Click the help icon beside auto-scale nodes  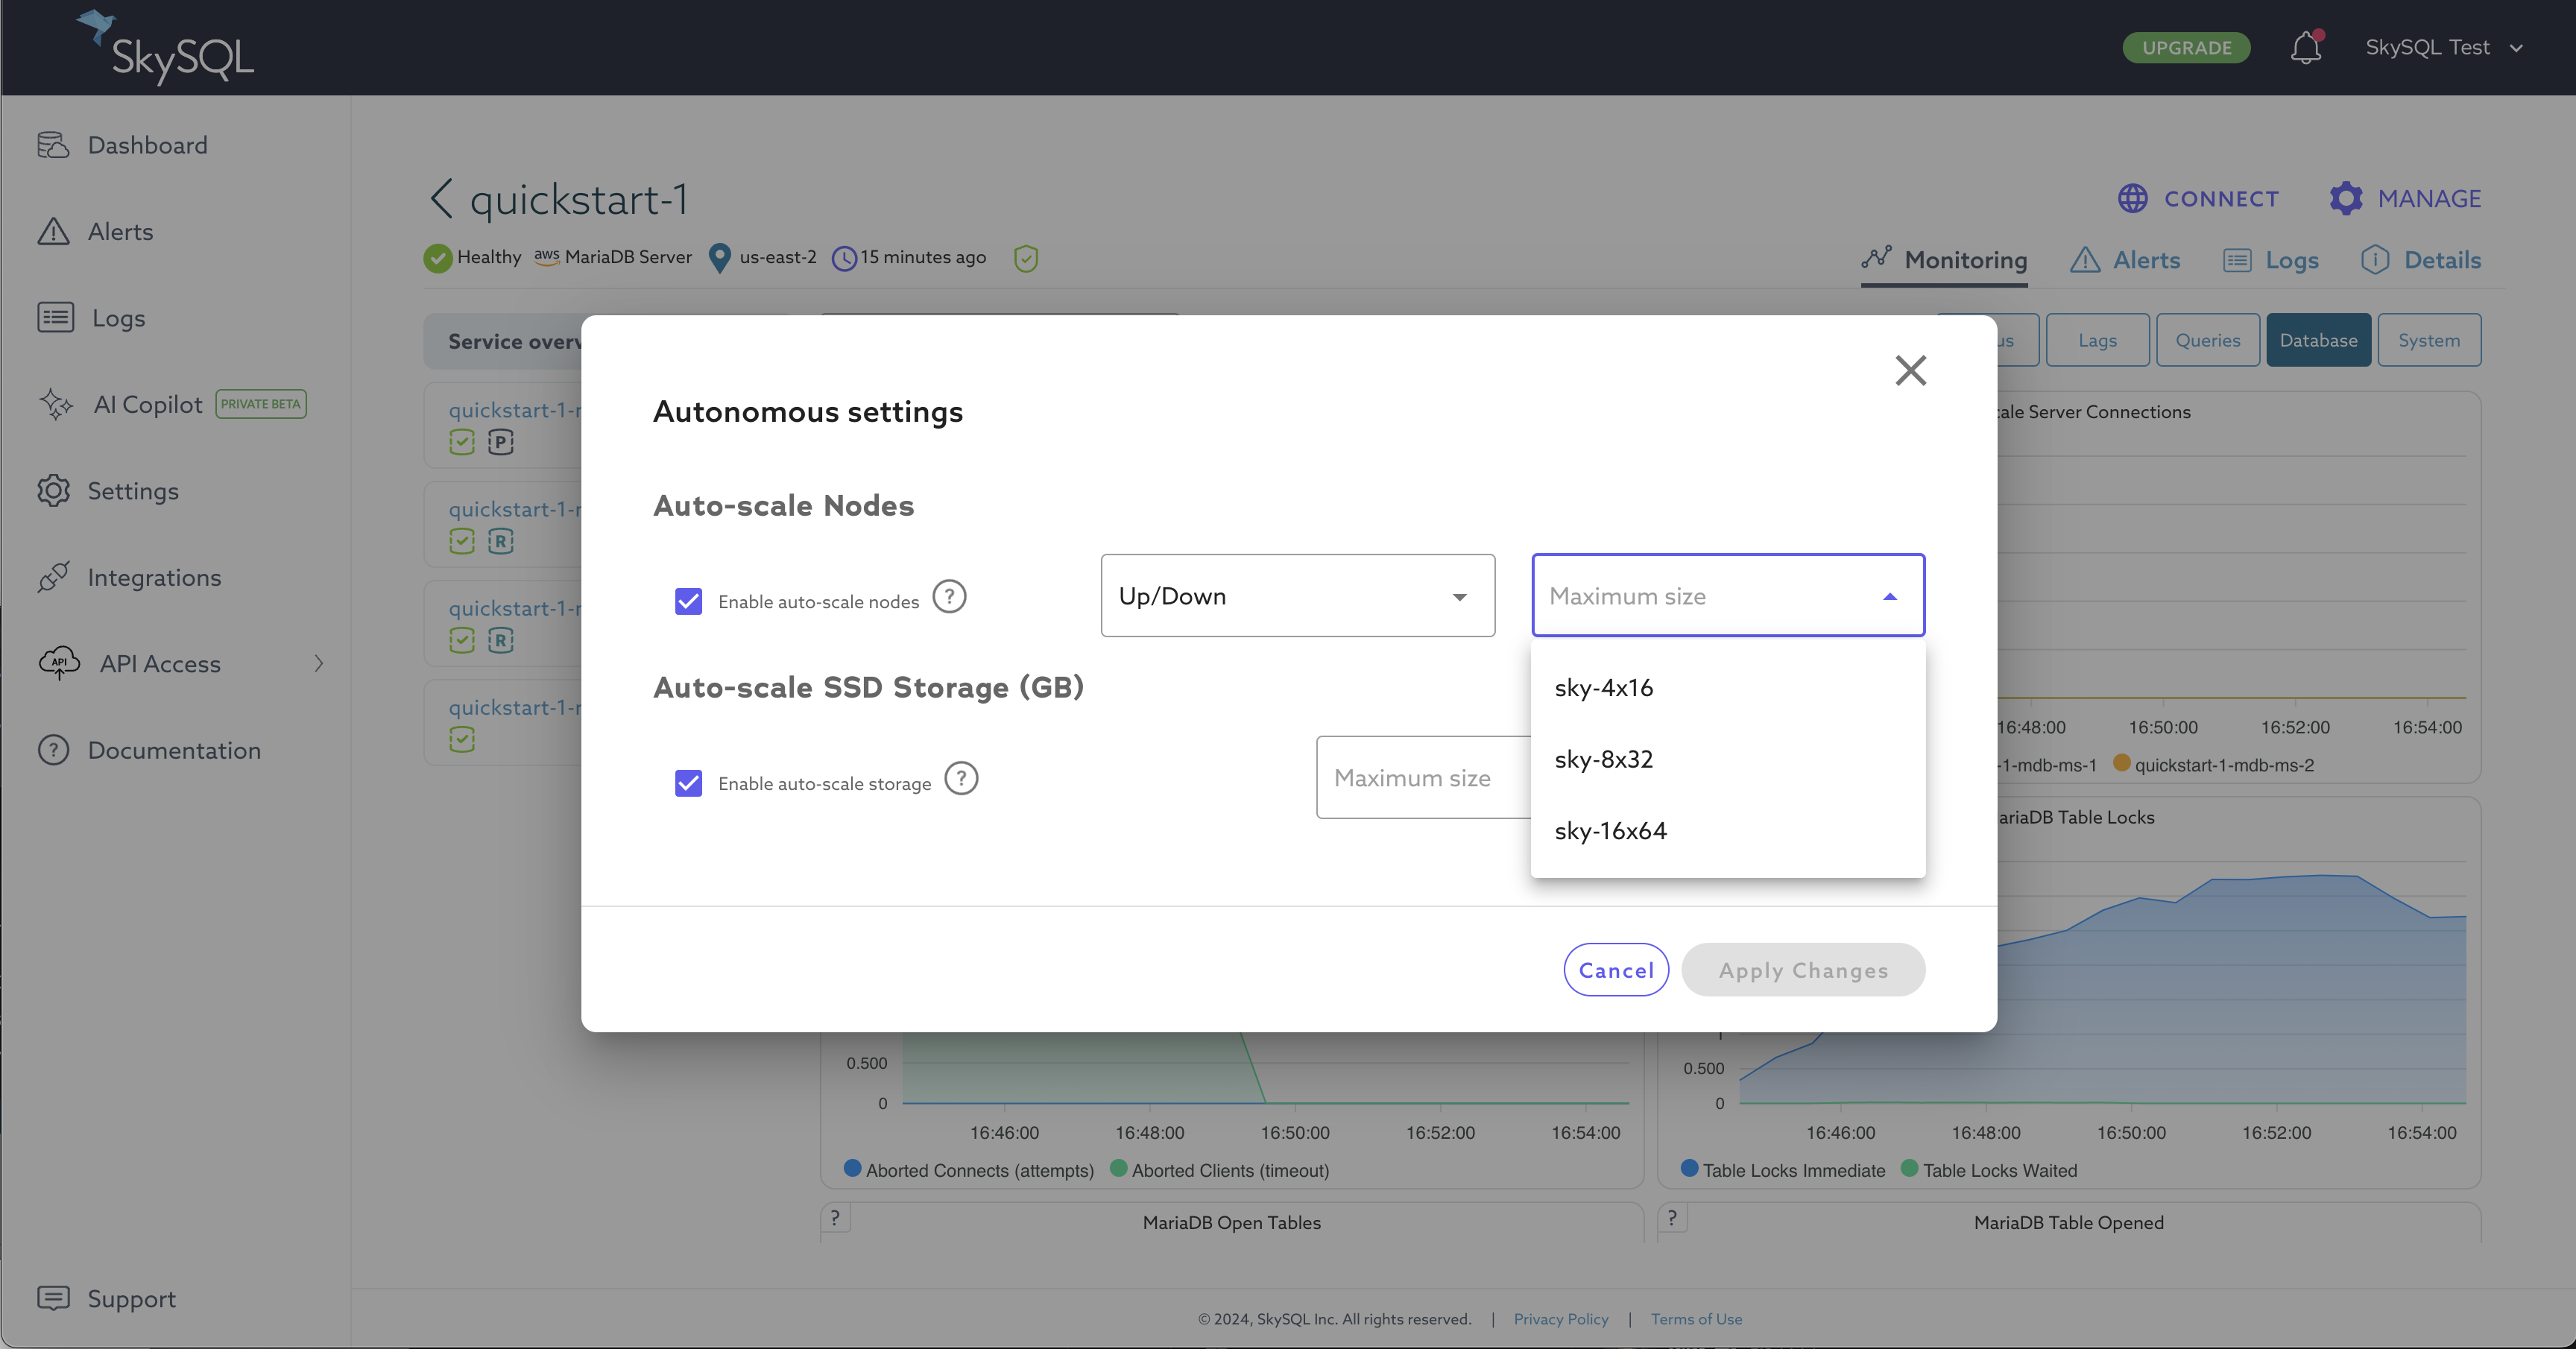click(x=949, y=597)
